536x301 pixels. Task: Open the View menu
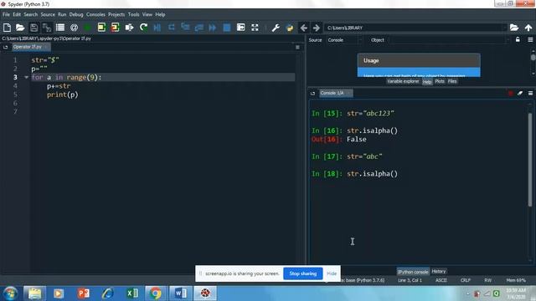point(147,15)
